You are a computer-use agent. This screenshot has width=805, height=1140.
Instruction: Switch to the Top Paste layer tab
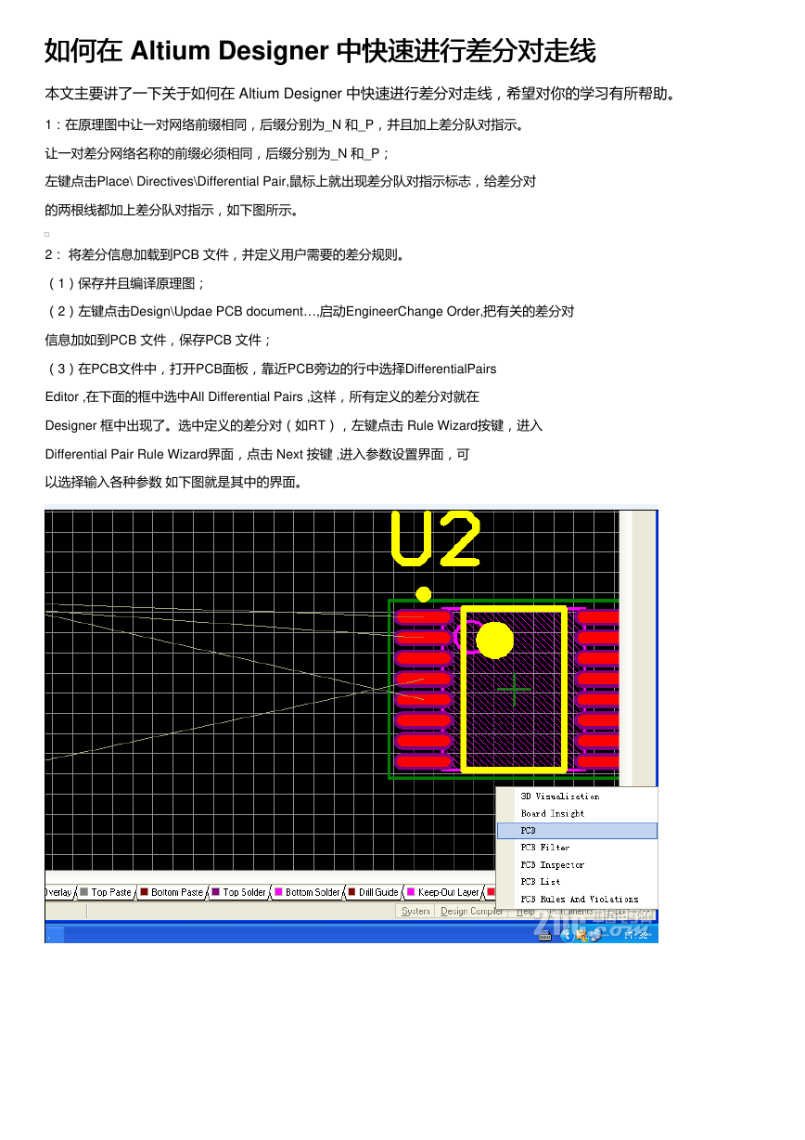click(107, 892)
